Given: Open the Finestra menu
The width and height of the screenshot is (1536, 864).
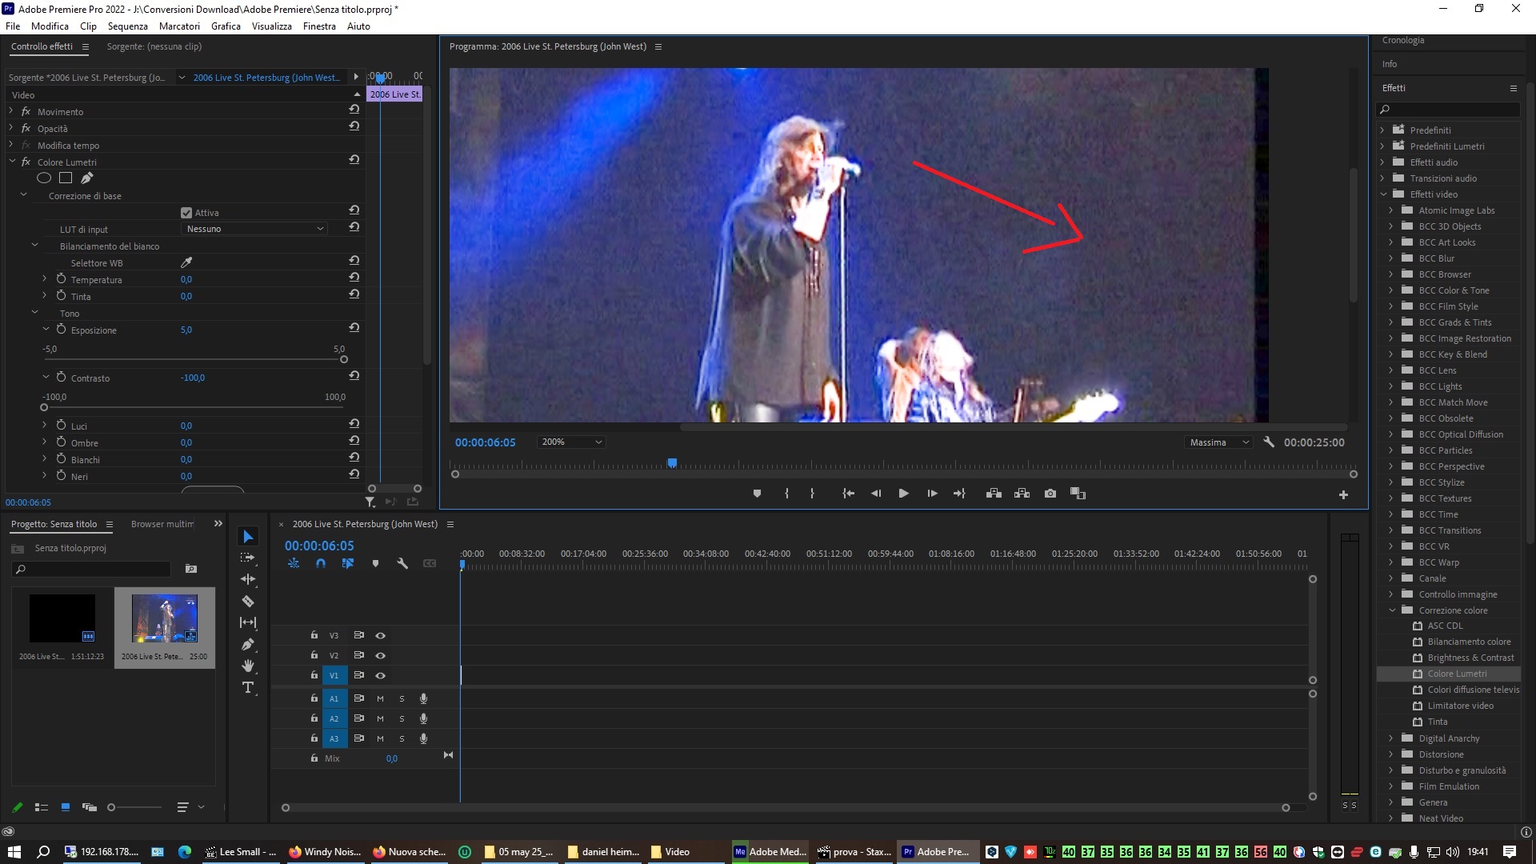Looking at the screenshot, I should [x=319, y=26].
